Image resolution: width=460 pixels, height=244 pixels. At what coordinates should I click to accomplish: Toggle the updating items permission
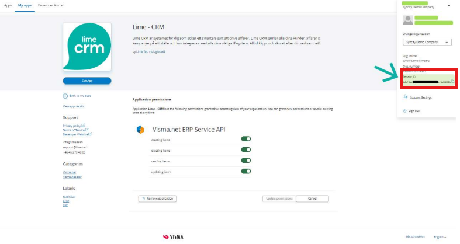[246, 172]
